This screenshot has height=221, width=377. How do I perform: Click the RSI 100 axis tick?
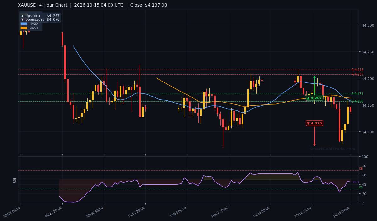pyautogui.click(x=365, y=157)
